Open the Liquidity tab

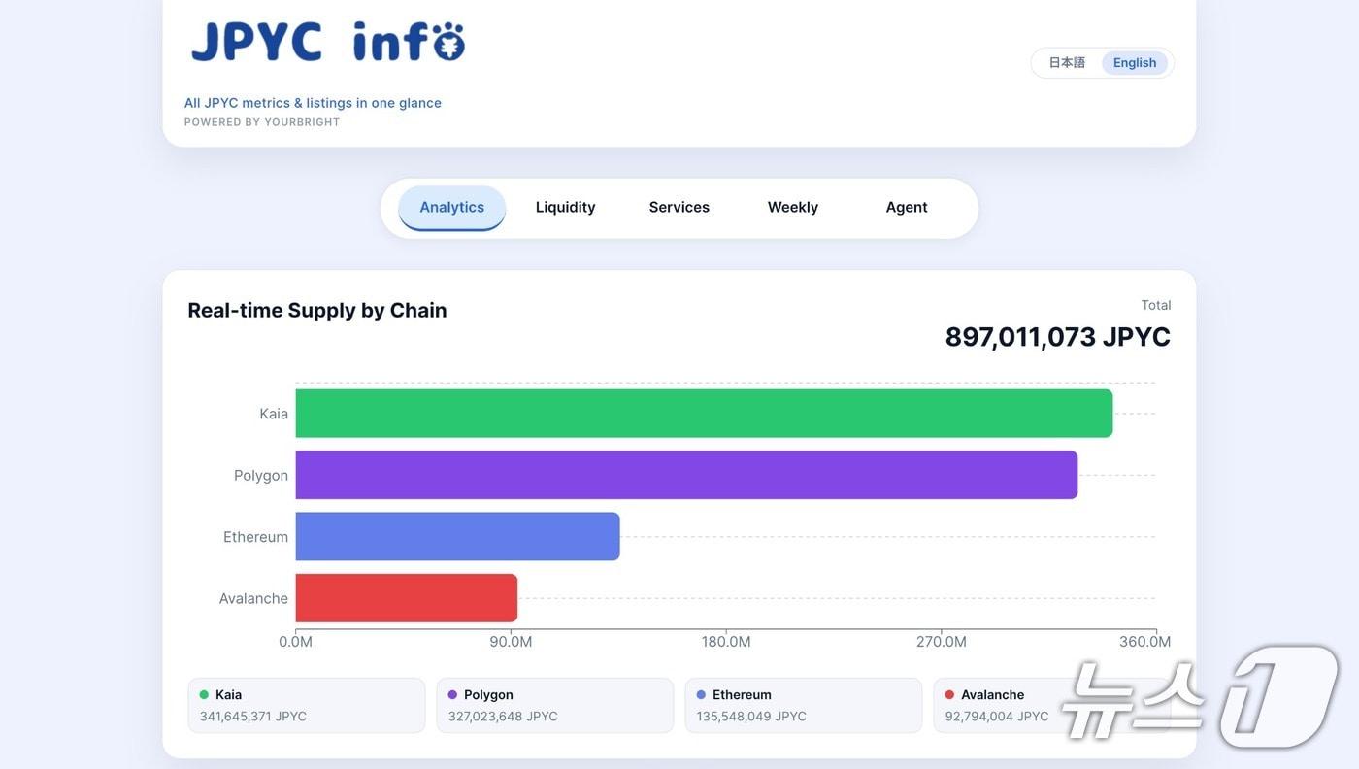[566, 208]
